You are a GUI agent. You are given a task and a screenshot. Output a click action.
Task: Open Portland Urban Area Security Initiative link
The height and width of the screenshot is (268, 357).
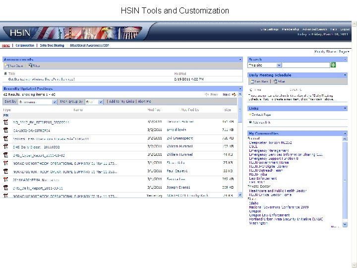point(286,219)
